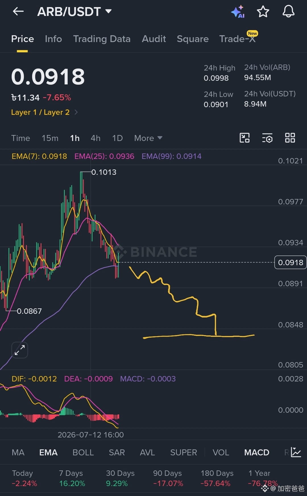Open the Audit tab
The image size is (307, 496).
[154, 39]
